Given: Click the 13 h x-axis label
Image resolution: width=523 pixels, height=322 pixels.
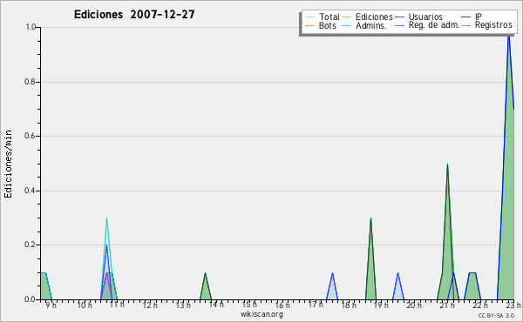Looking at the screenshot, I should coord(183,305).
